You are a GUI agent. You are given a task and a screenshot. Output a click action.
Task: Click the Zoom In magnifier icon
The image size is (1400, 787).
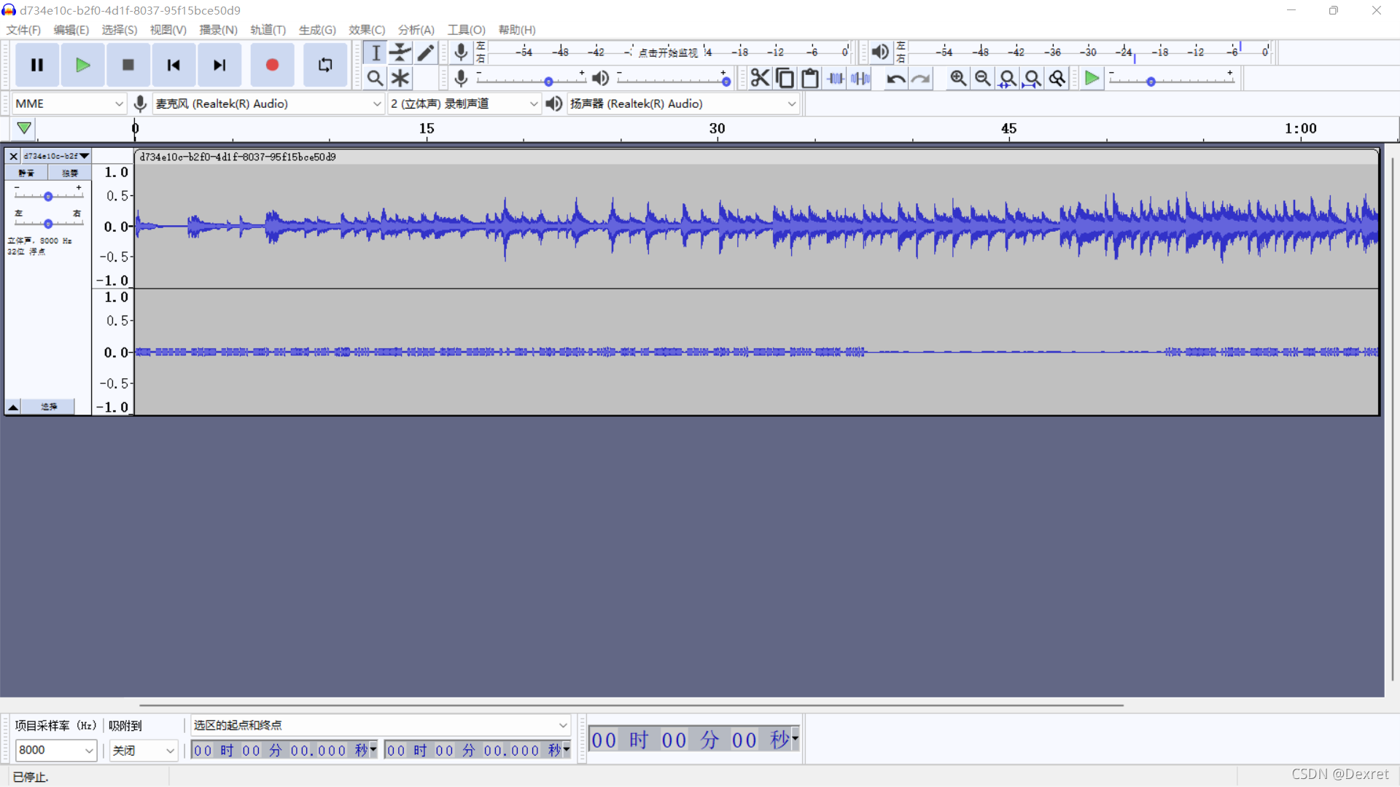(958, 78)
